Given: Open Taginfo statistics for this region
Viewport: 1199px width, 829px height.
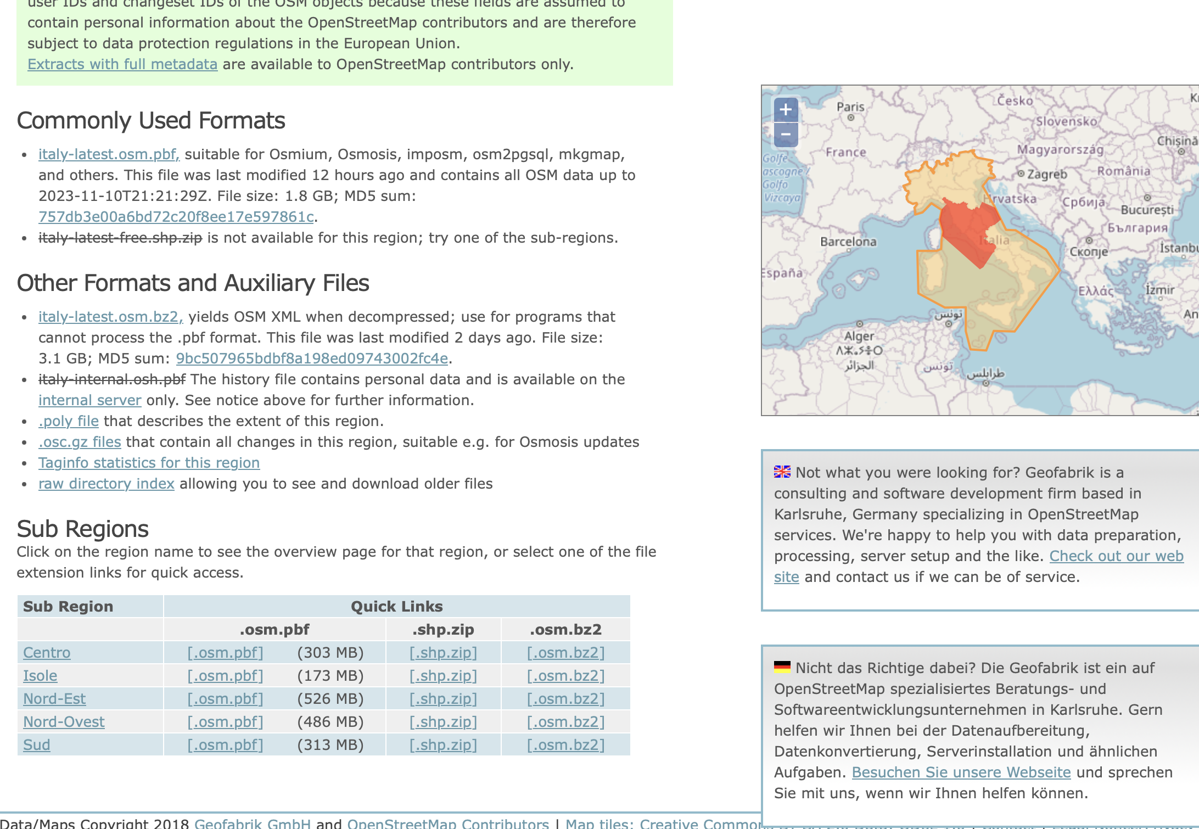Looking at the screenshot, I should coord(149,463).
